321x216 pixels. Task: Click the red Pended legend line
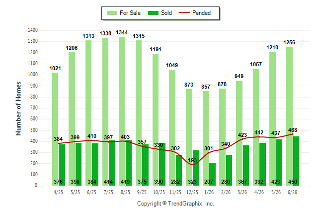[x=184, y=13]
